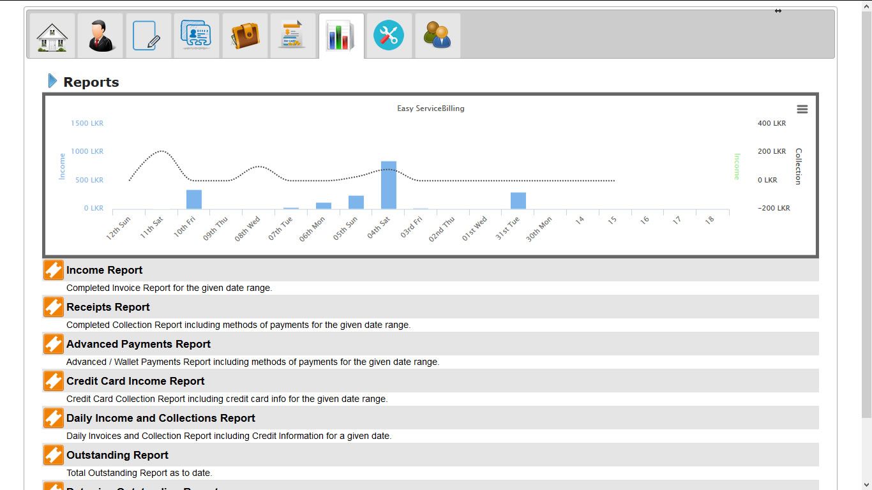The width and height of the screenshot is (872, 490).
Task: Click the orange icon beside Advanced Payments Report
Action: point(54,344)
